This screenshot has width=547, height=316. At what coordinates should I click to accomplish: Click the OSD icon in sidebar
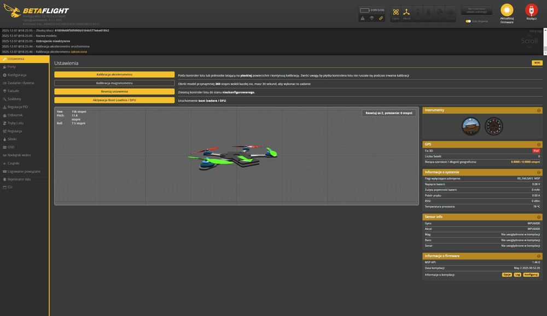click(4, 147)
